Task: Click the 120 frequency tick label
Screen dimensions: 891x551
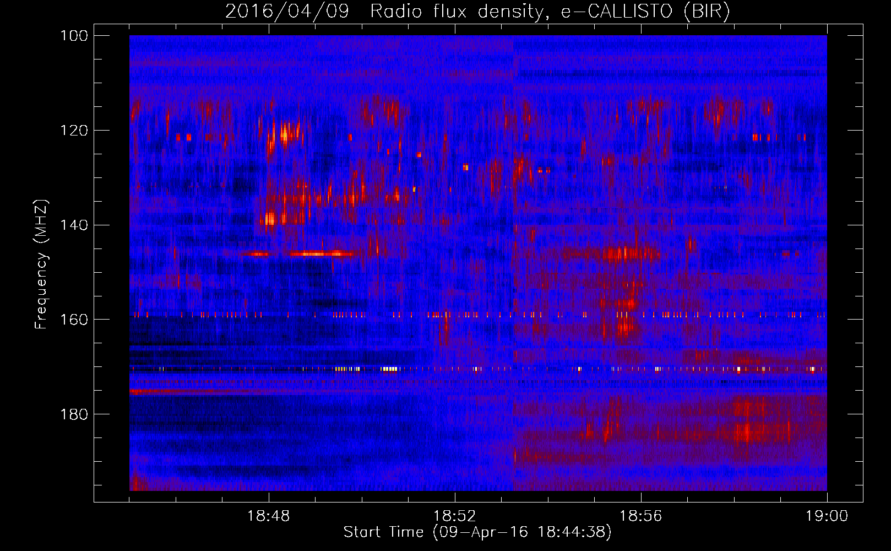Action: [x=74, y=131]
